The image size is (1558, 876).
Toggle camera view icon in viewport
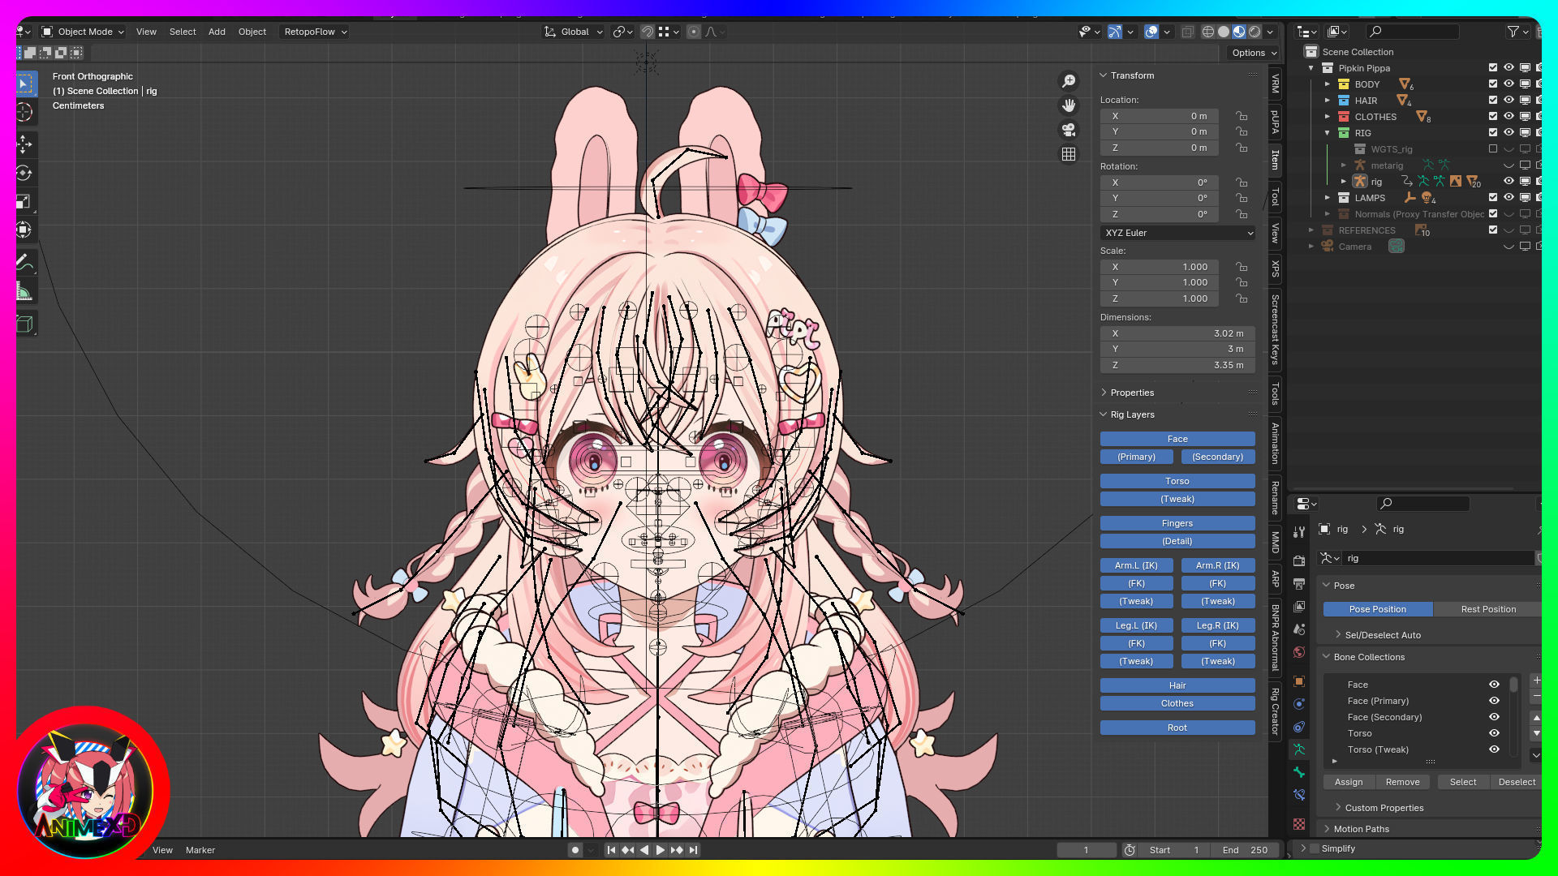click(x=1069, y=130)
